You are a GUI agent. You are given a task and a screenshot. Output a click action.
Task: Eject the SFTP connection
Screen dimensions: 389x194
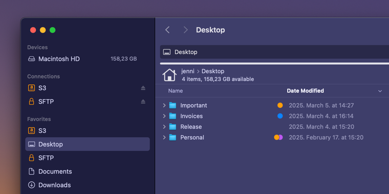click(x=143, y=102)
